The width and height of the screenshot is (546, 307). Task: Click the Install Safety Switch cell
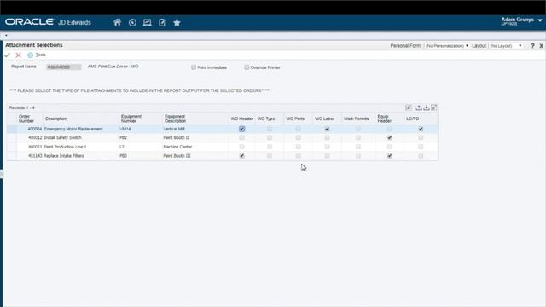(x=62, y=138)
